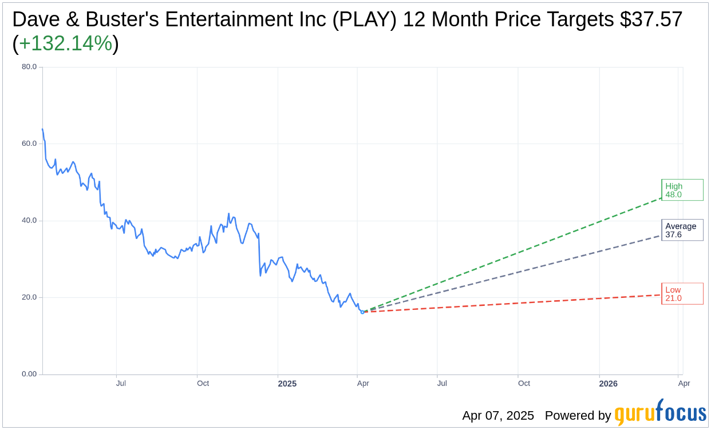This screenshot has height=430, width=711.
Task: Click the 40.0 y-axis label
Action: pos(29,220)
